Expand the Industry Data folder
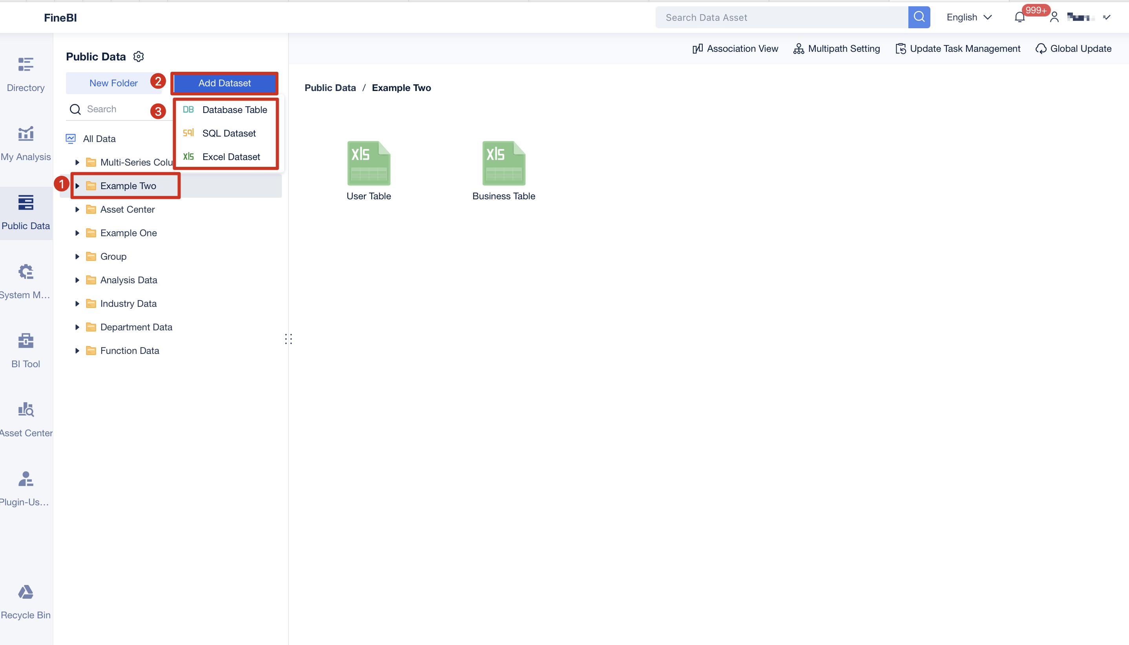This screenshot has width=1129, height=645. pyautogui.click(x=77, y=303)
